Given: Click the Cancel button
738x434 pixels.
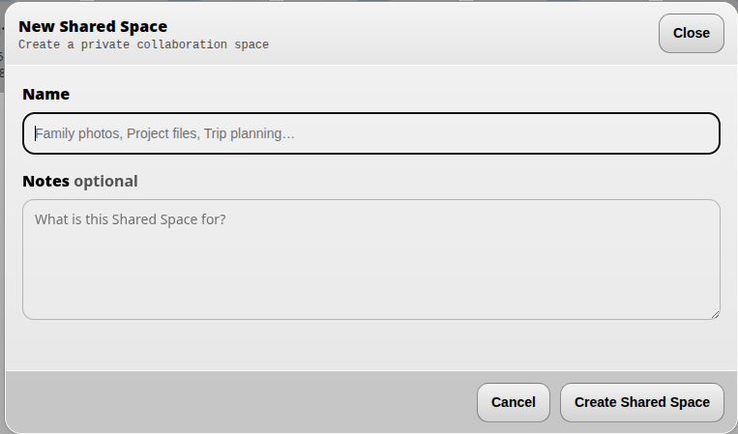Looking at the screenshot, I should (x=513, y=402).
